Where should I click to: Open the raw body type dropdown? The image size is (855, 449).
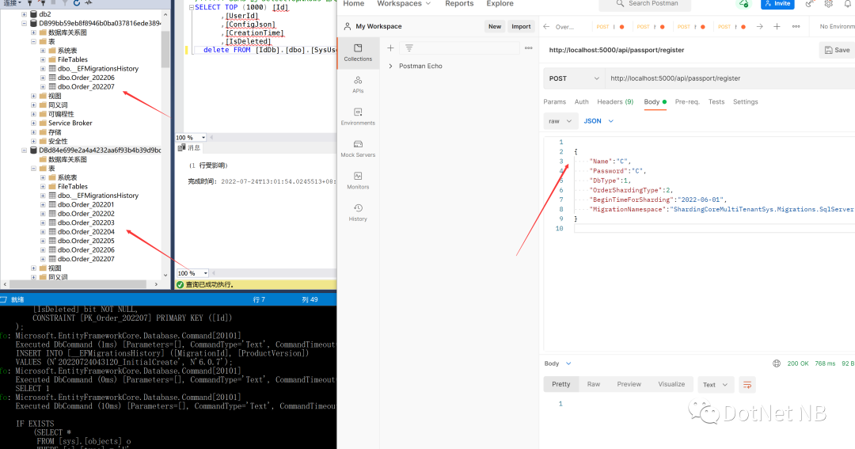tap(560, 121)
